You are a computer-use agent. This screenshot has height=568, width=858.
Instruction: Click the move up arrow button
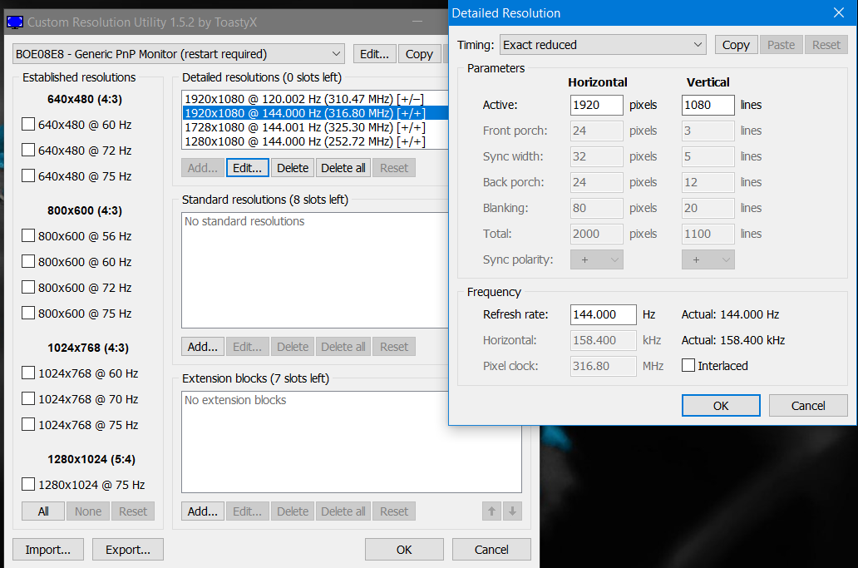tap(492, 511)
